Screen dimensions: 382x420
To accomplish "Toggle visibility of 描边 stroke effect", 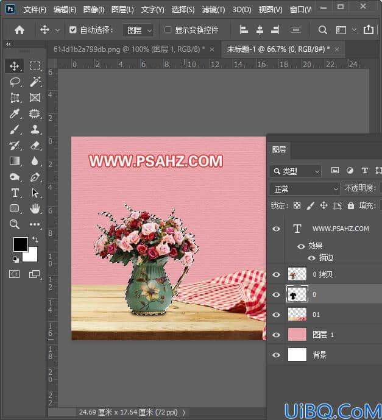I will click(x=311, y=258).
